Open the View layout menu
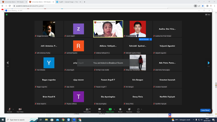This screenshot has height=122, width=217. point(208,15)
